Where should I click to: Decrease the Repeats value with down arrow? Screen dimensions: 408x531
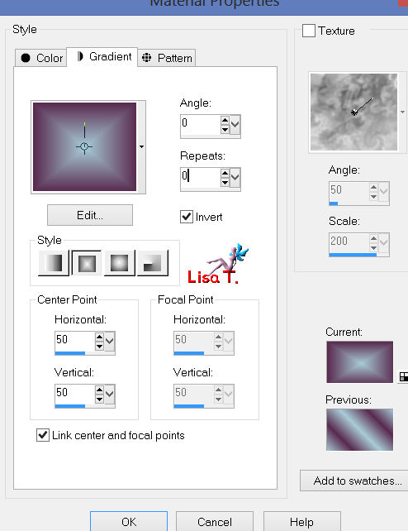225,182
